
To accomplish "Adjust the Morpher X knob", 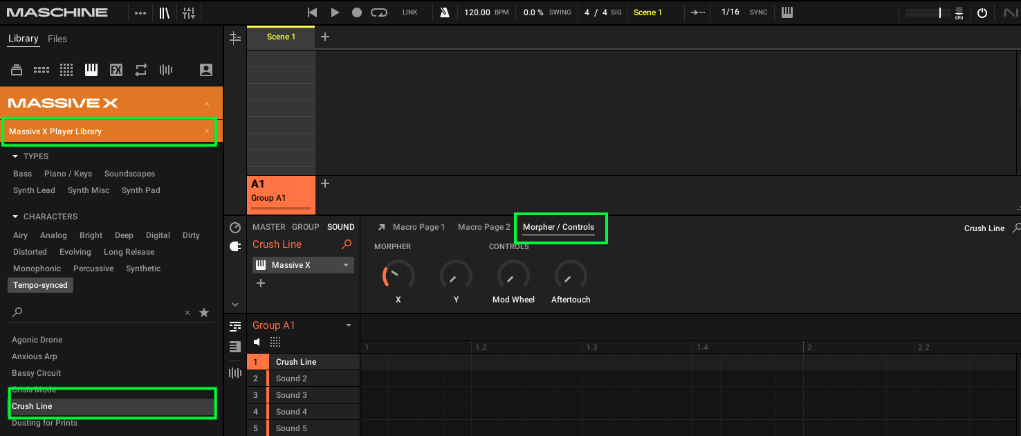I will 398,275.
